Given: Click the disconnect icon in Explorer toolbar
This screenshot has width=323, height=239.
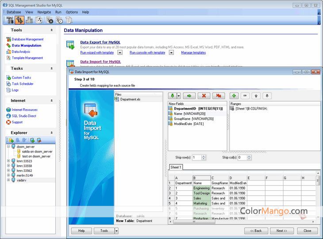Looking at the screenshot, I should (x=24, y=140).
